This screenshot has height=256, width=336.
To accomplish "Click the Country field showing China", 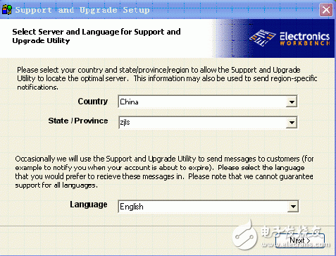I will (208, 102).
